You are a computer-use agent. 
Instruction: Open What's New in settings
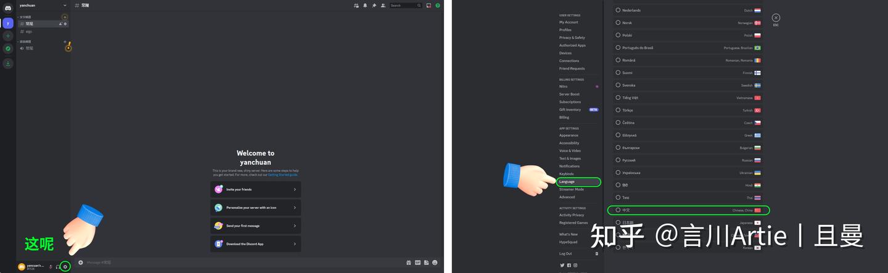tap(569, 234)
